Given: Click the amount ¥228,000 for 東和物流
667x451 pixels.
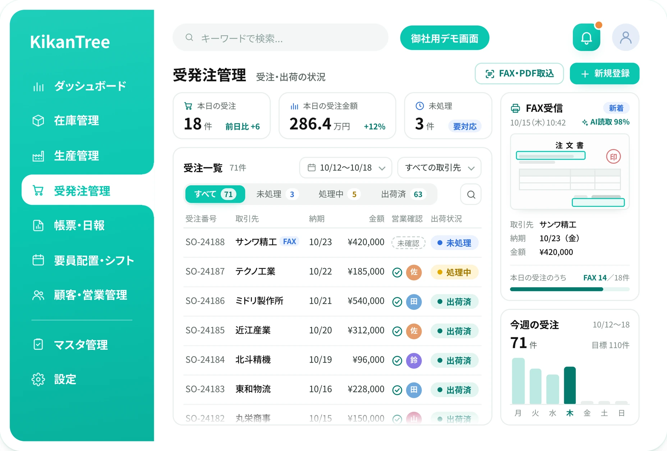Looking at the screenshot, I should coord(366,389).
